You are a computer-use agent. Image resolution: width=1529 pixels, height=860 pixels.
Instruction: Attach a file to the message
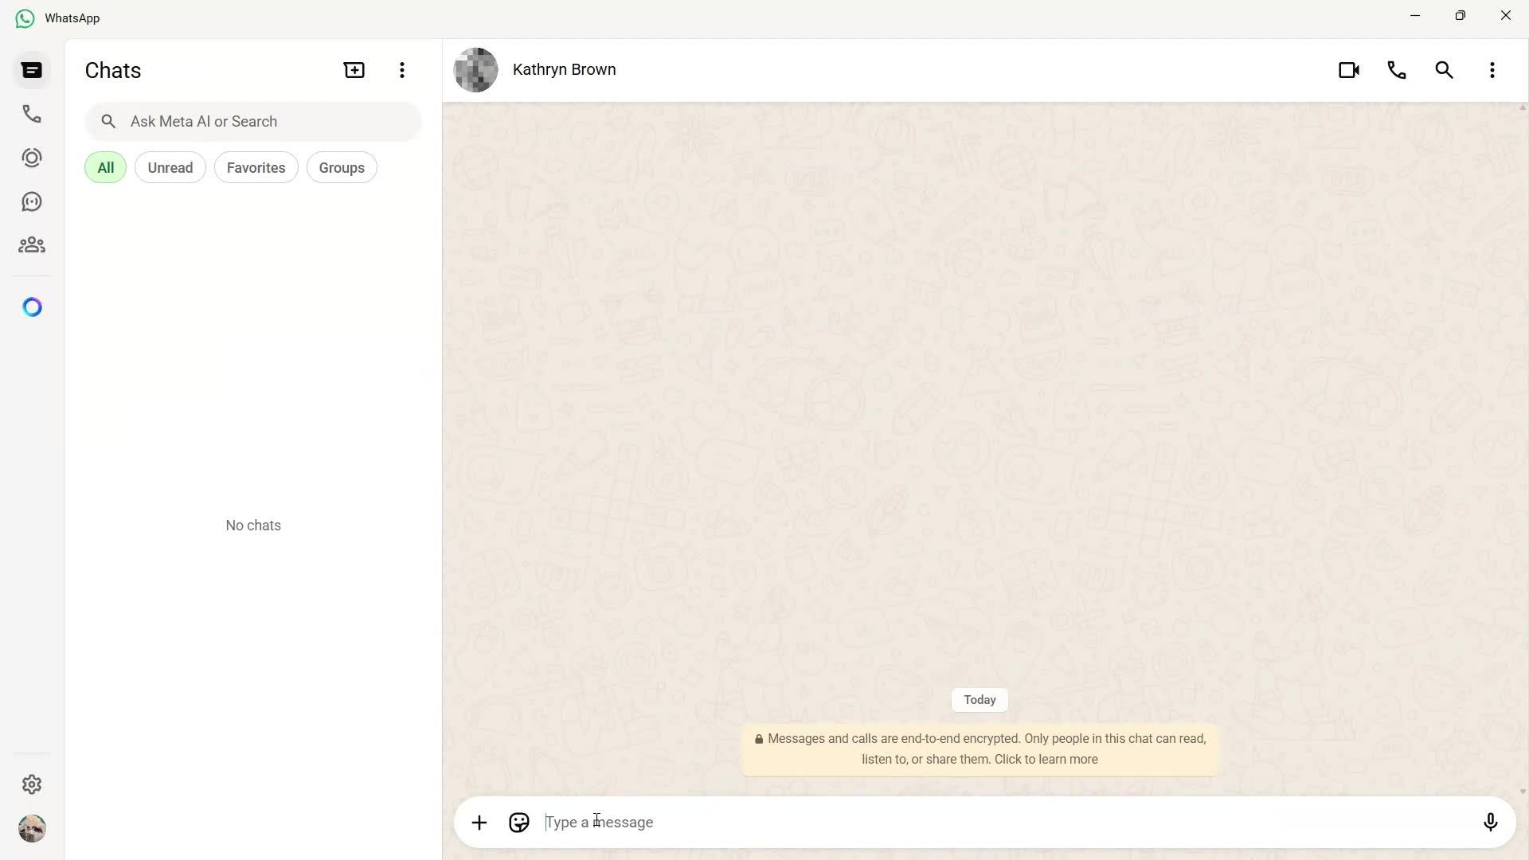[479, 822]
